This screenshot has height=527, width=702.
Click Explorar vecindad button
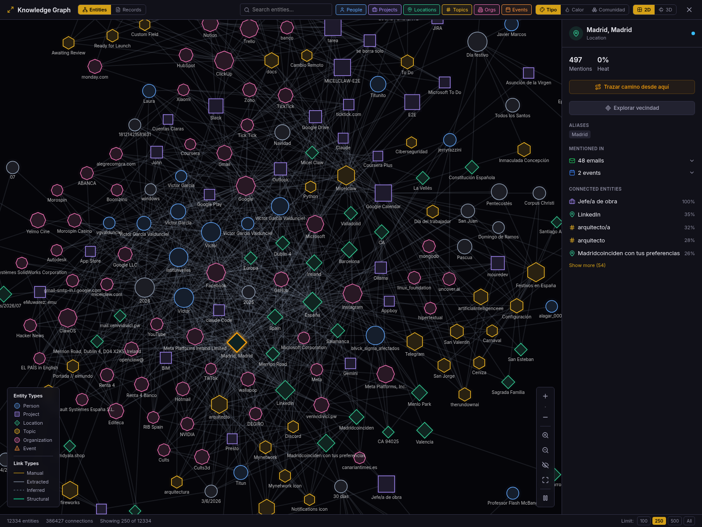tap(632, 108)
